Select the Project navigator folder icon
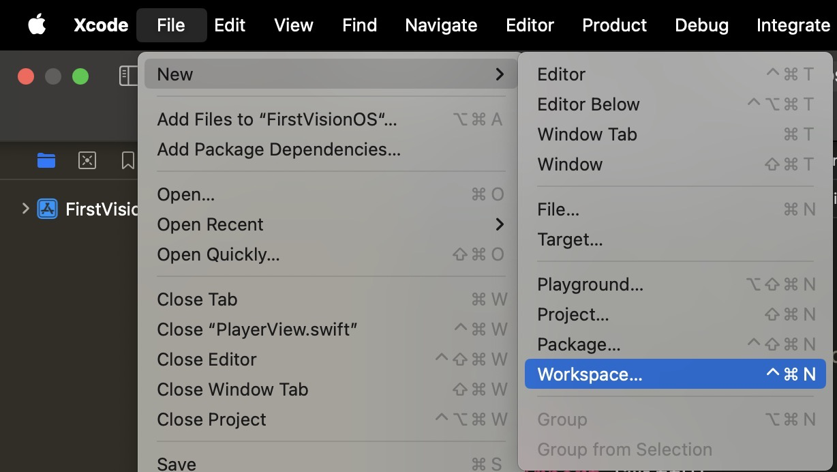 coord(46,160)
